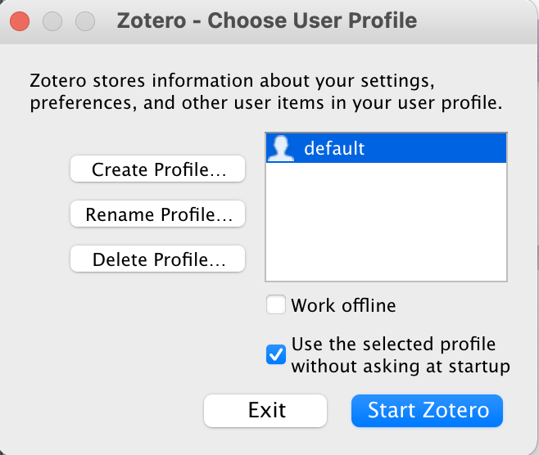The height and width of the screenshot is (455, 539).
Task: Click blank dialog area left of Exit button
Action: (x=106, y=410)
